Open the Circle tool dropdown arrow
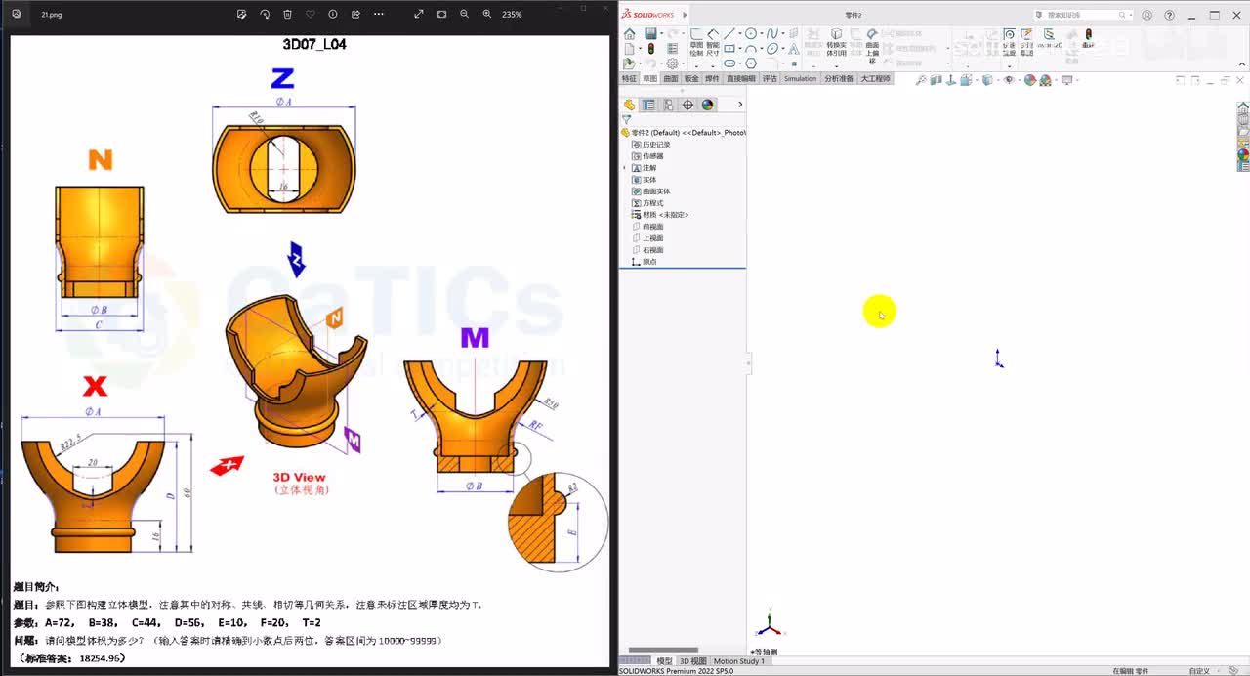Image resolution: width=1250 pixels, height=676 pixels. coord(762,34)
